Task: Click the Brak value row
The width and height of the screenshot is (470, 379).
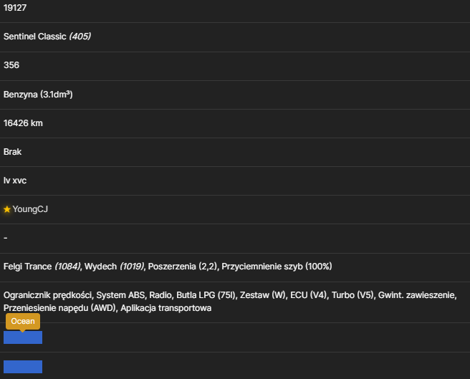Action: (235, 152)
